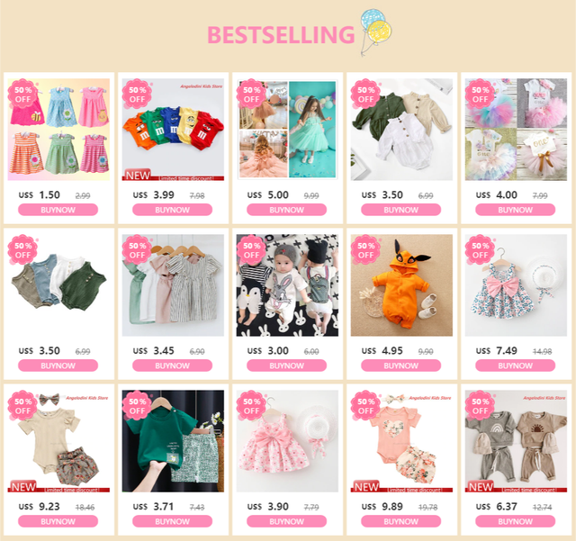Screen dimensions: 576x541
Task: Open the bunny print baby romper image
Action: (x=287, y=285)
